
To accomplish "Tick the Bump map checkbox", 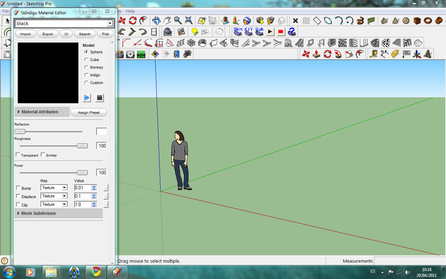I will pos(18,188).
